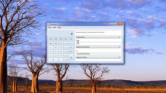Open the Degrees Celsius dropdown
The height and width of the screenshot is (93, 166).
click(x=98, y=57)
